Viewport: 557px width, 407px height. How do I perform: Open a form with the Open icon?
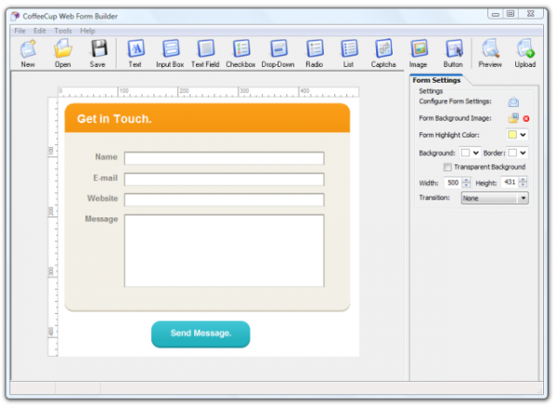coord(62,53)
